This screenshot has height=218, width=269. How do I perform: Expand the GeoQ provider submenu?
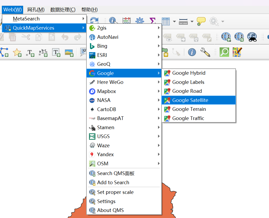click(x=124, y=64)
